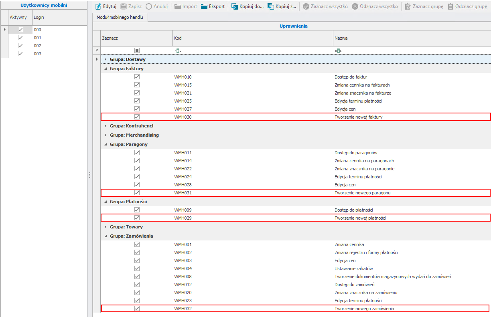491x317 pixels.
Task: Click the Odznacz grupę icon
Action: [450, 6]
